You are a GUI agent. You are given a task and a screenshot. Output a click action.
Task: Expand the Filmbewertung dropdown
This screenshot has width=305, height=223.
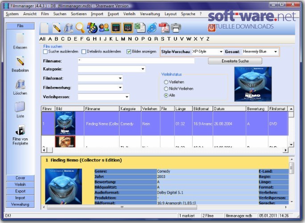[120, 87]
